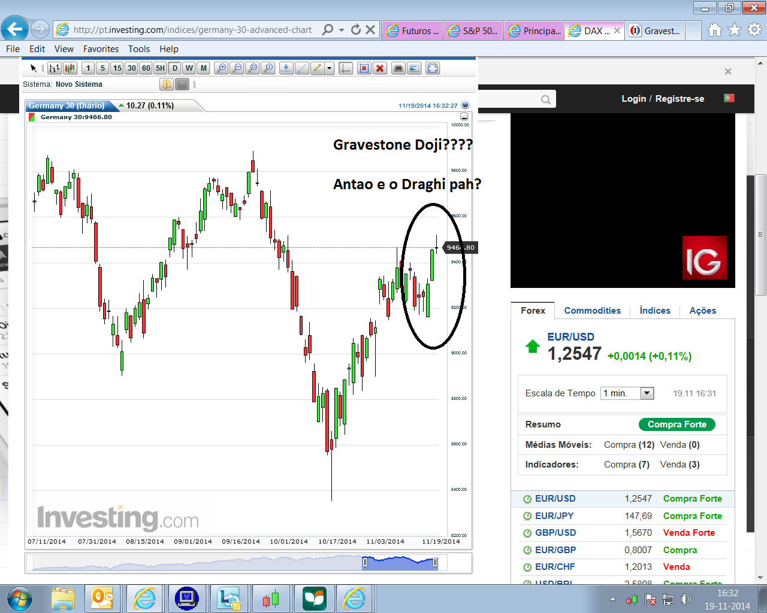Select the trend line drawing tool

pos(302,68)
